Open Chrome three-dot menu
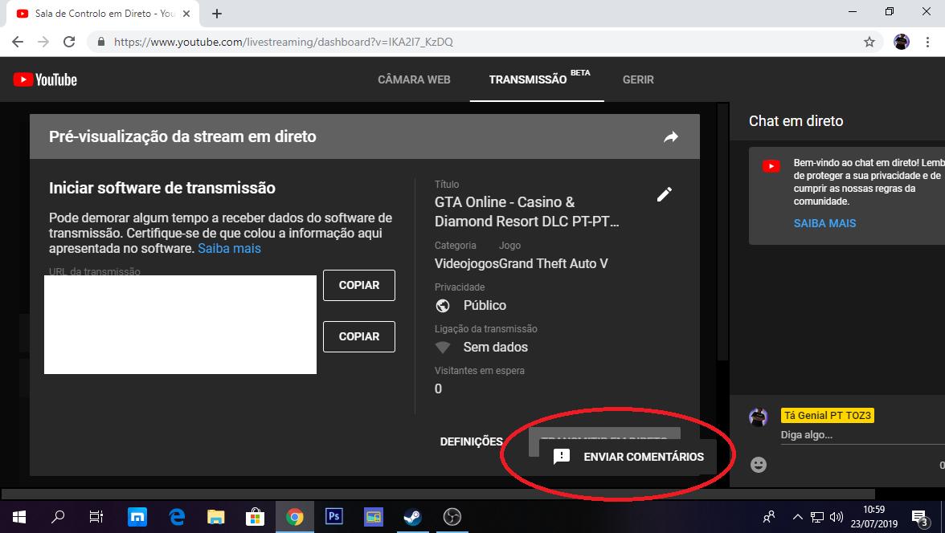 pyautogui.click(x=927, y=42)
